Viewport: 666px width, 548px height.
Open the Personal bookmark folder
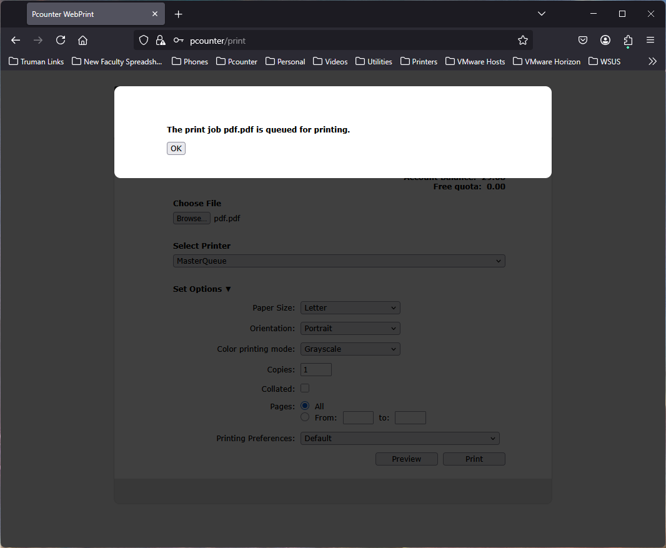point(286,62)
